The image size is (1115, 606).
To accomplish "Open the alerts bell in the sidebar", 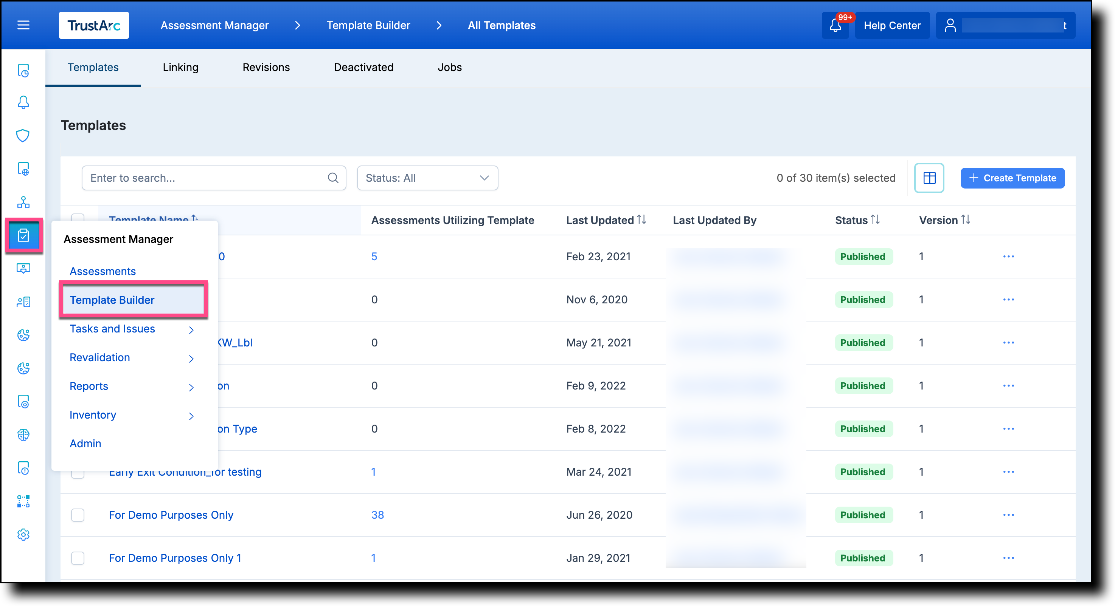I will 23,103.
